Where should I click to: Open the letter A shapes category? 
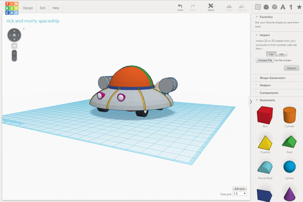coord(283,7)
